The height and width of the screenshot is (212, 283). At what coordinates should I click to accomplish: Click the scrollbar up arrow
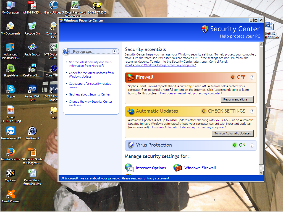[x=261, y=44]
